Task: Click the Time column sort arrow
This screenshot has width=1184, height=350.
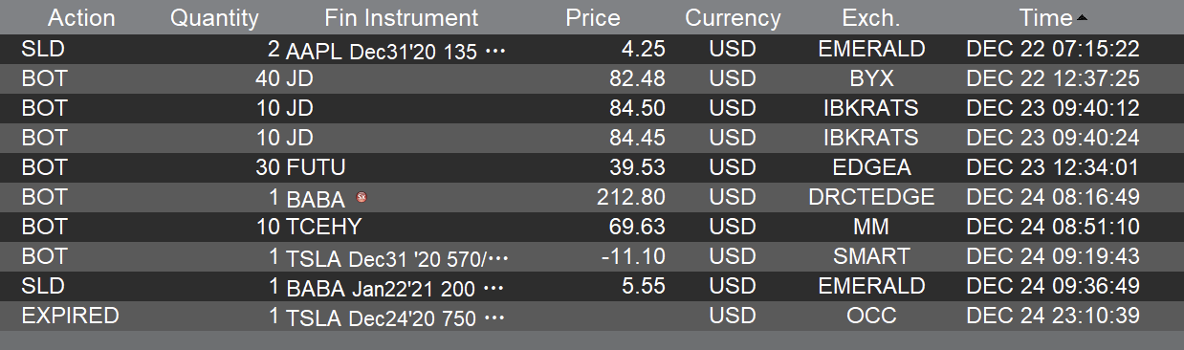Action: point(1082,18)
